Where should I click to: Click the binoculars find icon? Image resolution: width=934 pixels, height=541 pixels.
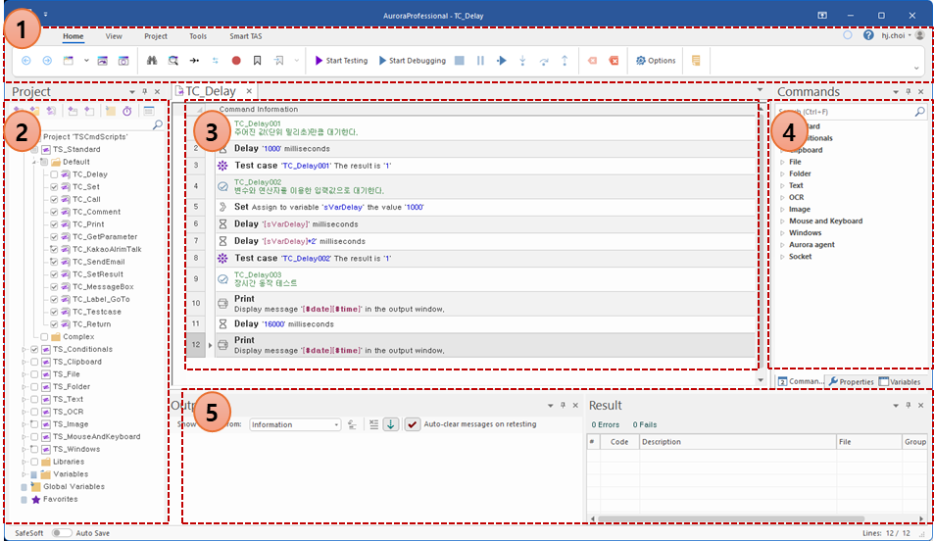(152, 61)
